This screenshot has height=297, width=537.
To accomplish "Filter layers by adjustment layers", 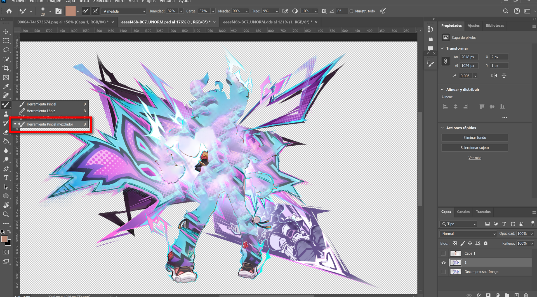I will (496, 224).
